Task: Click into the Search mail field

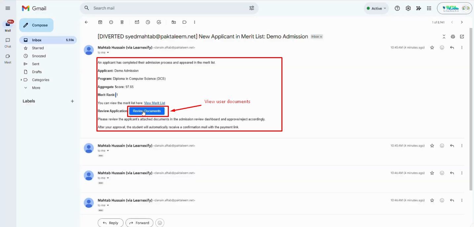Action: point(168,8)
